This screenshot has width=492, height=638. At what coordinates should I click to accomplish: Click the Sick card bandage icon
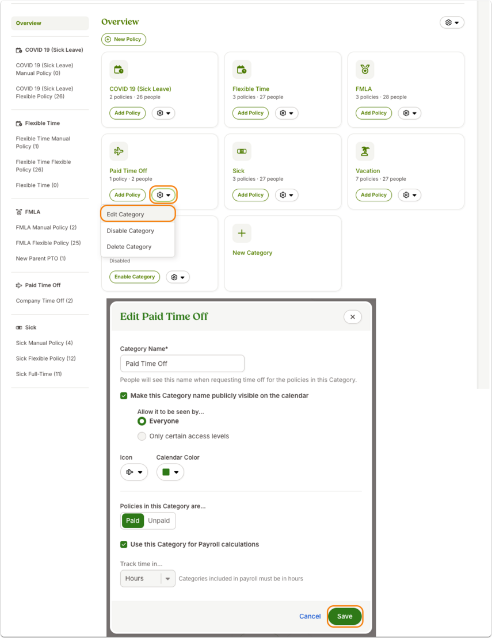coord(242,151)
